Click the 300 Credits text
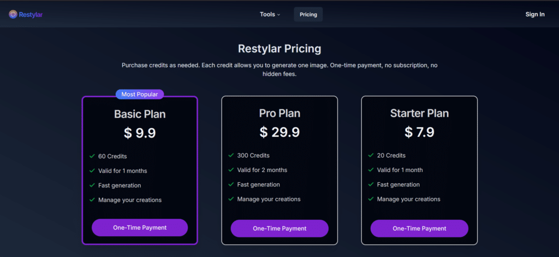Image resolution: width=559 pixels, height=257 pixels. (x=253, y=156)
